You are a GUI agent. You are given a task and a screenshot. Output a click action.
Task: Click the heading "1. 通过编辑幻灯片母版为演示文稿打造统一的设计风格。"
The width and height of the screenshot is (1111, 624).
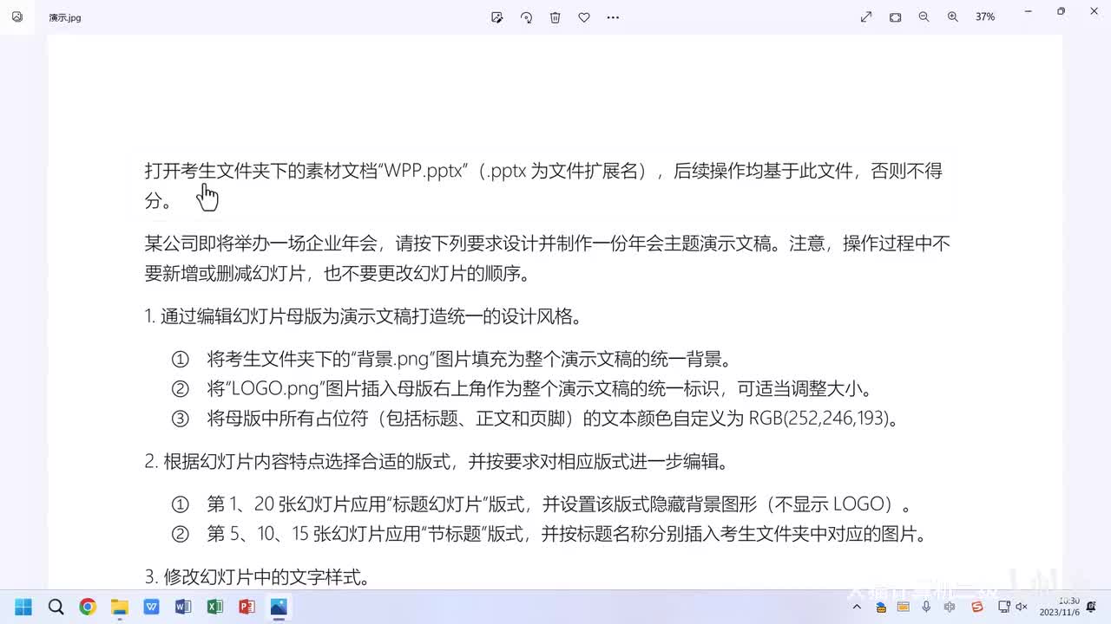[363, 316]
